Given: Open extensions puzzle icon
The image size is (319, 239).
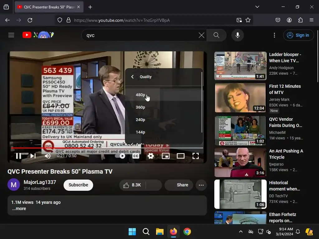Looking at the screenshot, I should (300, 20).
